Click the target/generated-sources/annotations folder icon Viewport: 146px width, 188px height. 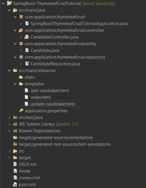click(x=15, y=137)
